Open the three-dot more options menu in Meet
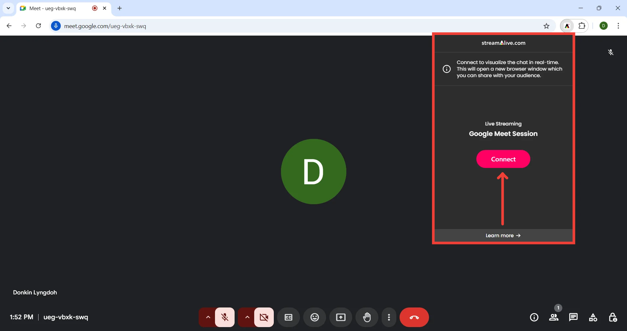This screenshot has height=331, width=627. pyautogui.click(x=389, y=317)
